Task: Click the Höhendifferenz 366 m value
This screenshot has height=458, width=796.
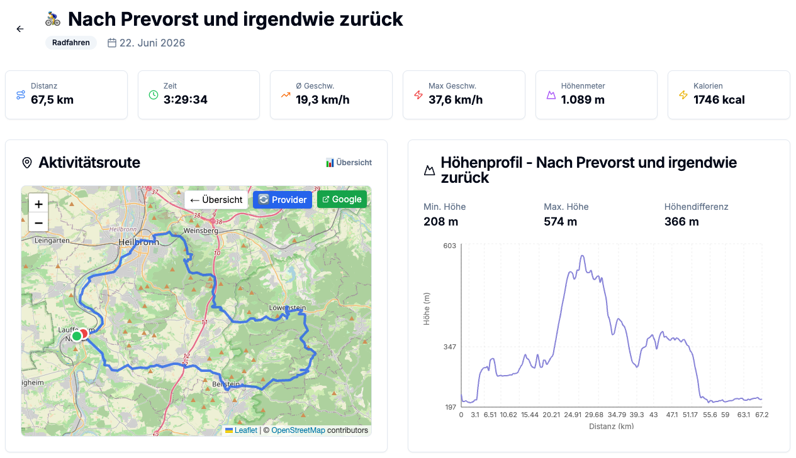Action: click(681, 221)
